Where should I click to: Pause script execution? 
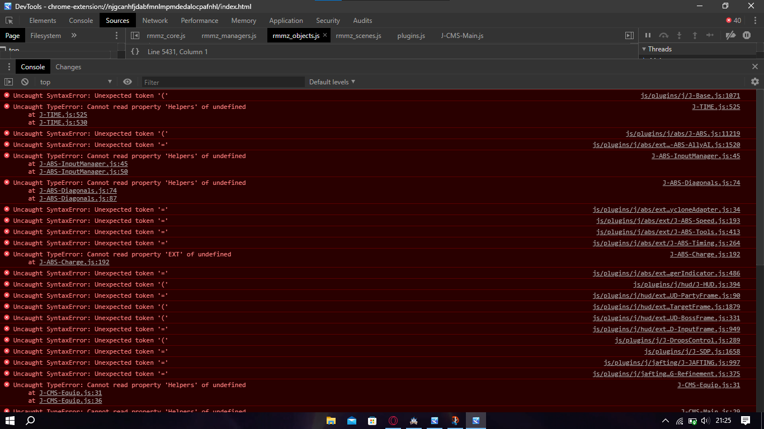pyautogui.click(x=648, y=35)
